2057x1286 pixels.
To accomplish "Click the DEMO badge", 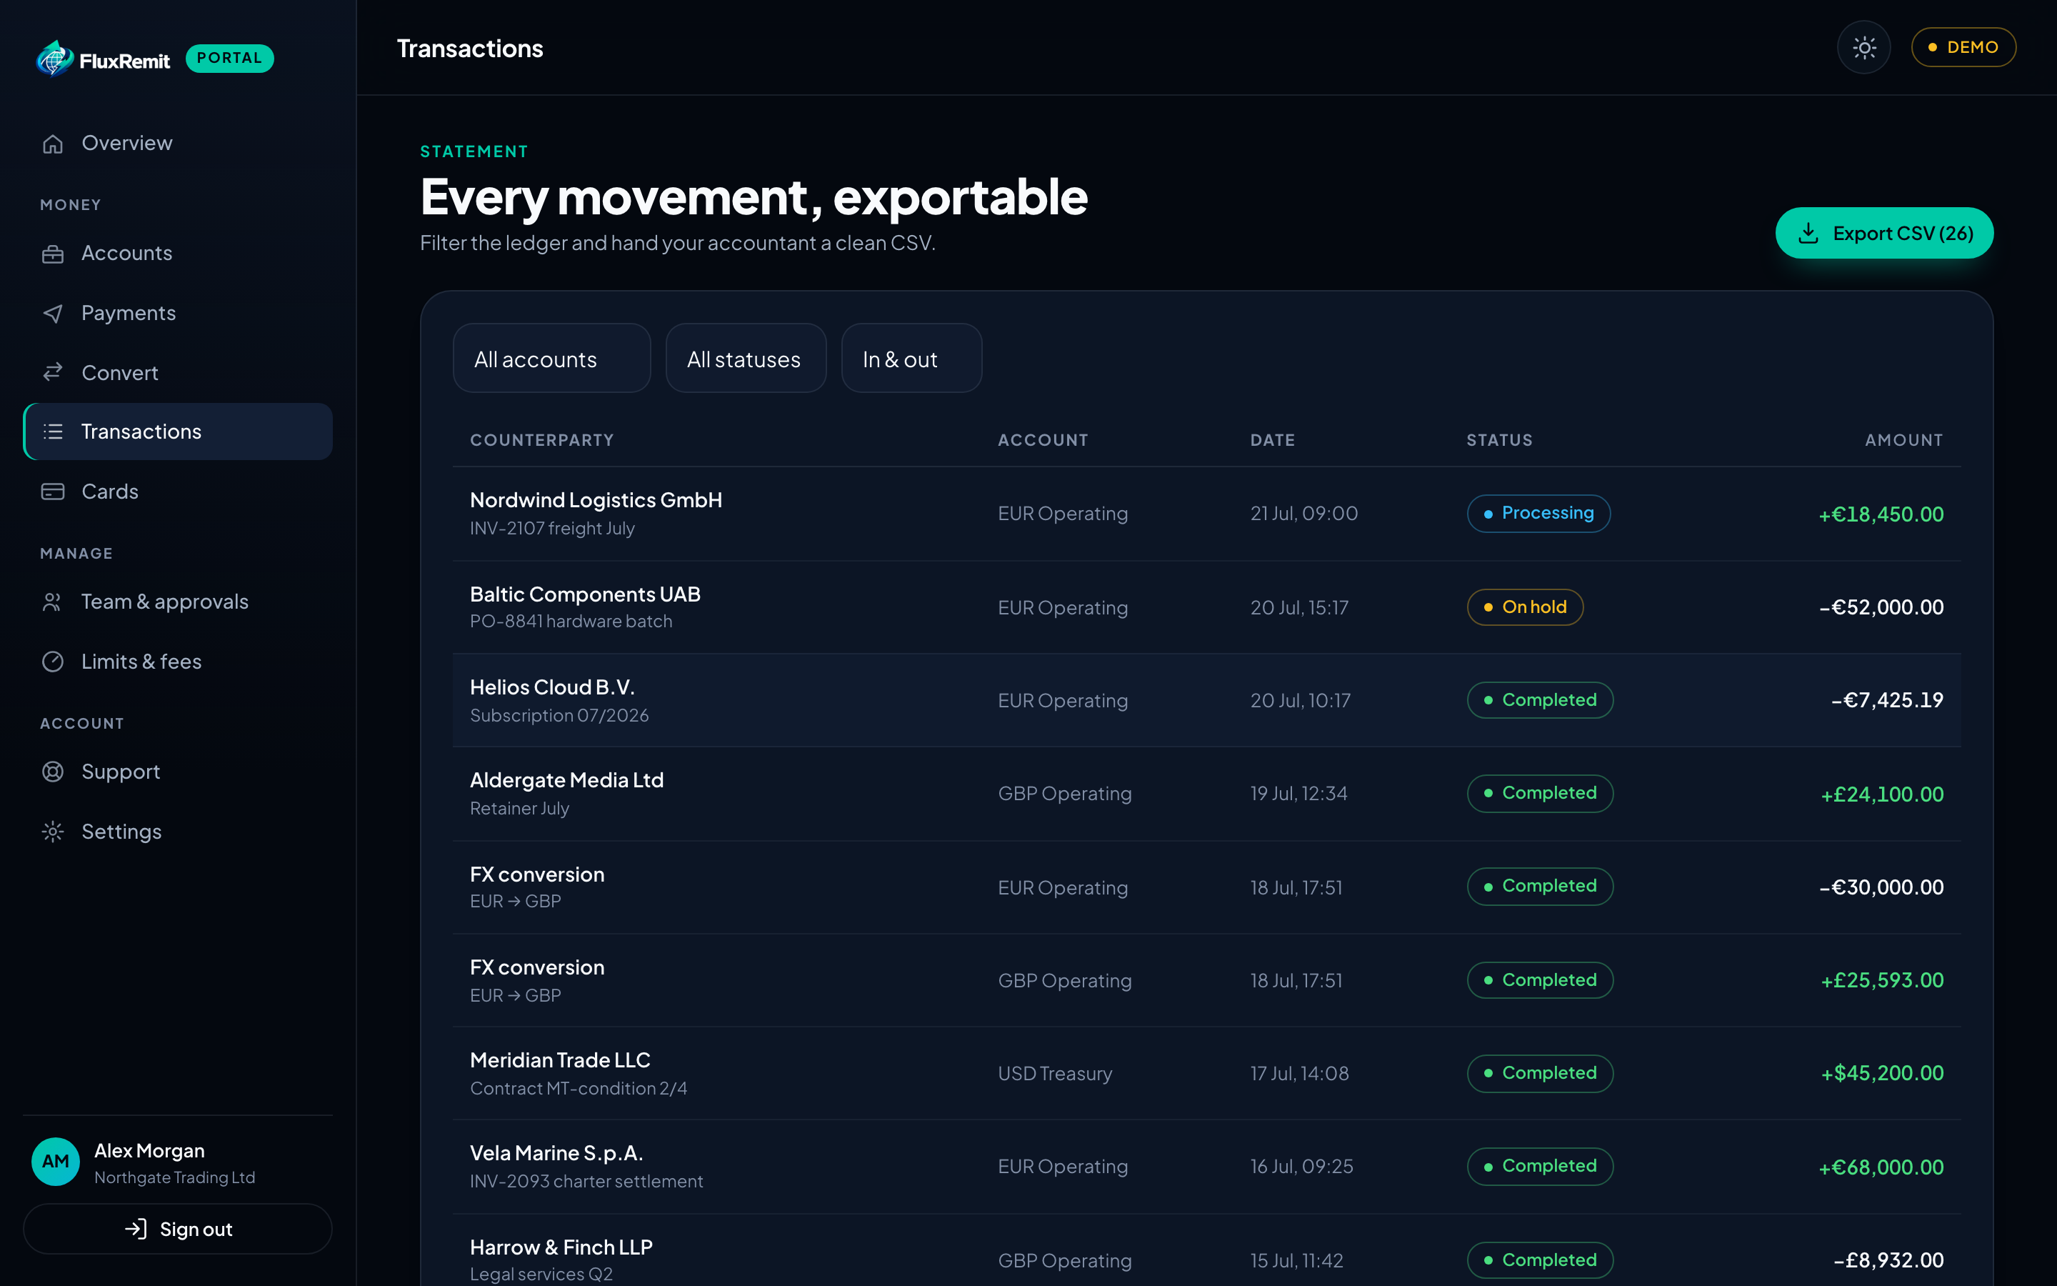I will tap(1963, 48).
